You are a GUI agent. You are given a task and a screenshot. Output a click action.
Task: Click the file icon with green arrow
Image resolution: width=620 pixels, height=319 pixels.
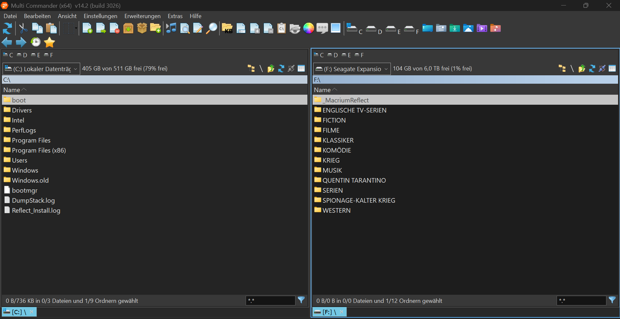pos(101,28)
